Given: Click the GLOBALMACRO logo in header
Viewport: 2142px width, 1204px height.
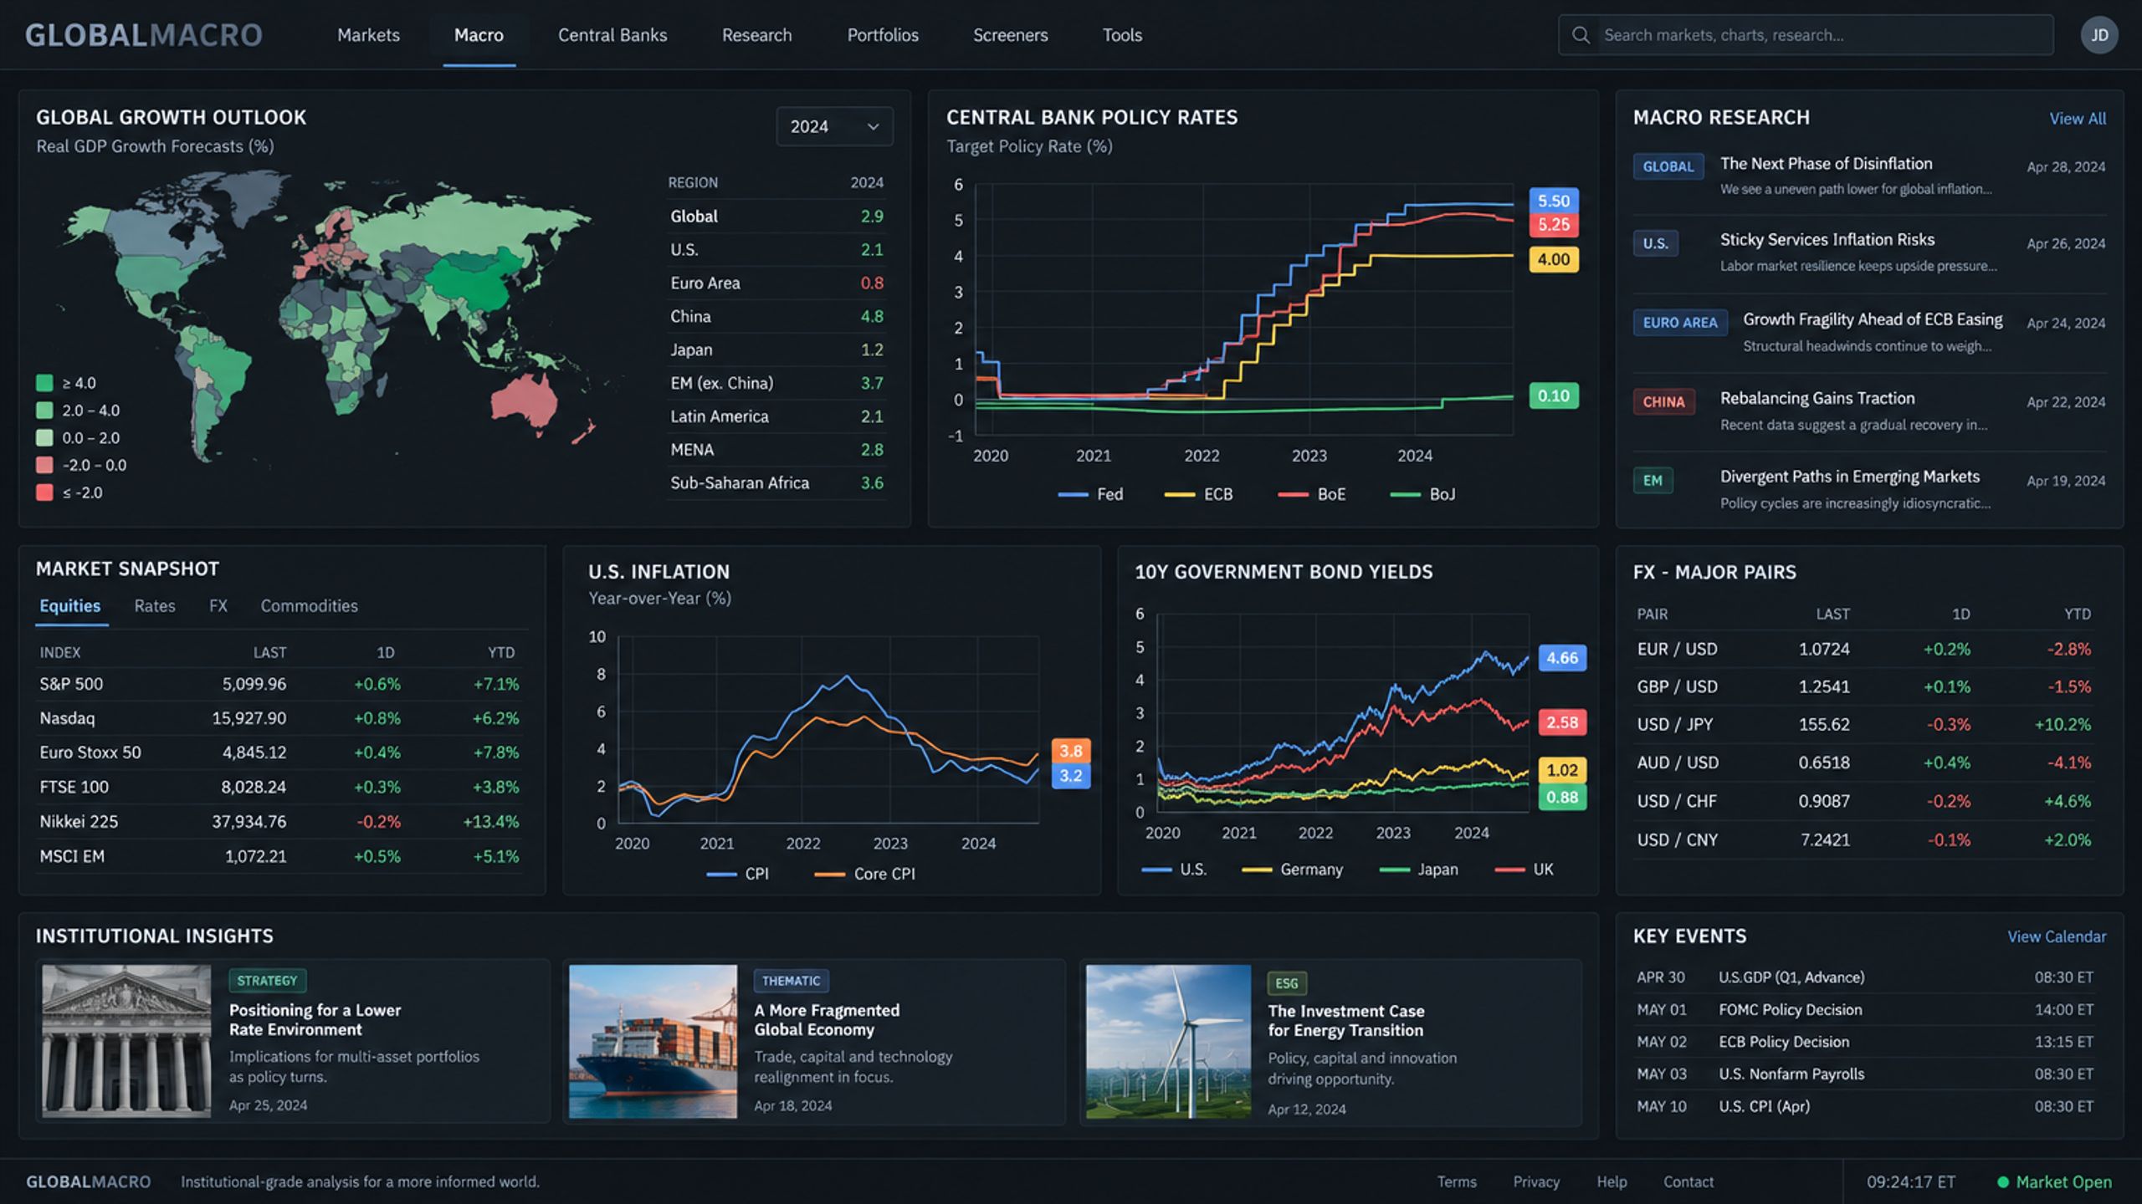Looking at the screenshot, I should tap(144, 35).
